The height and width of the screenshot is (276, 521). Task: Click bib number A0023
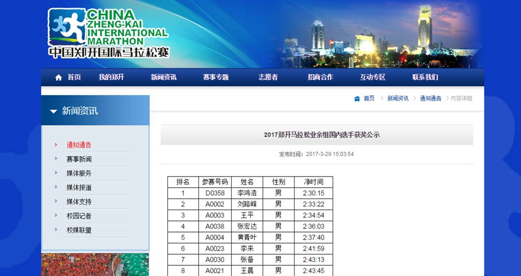(x=215, y=248)
